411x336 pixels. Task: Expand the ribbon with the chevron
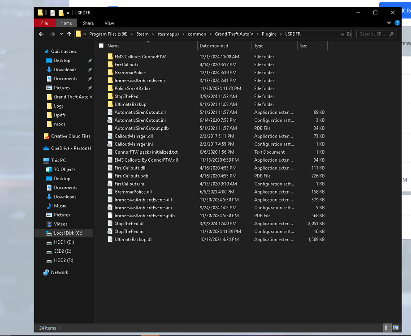[x=389, y=23]
